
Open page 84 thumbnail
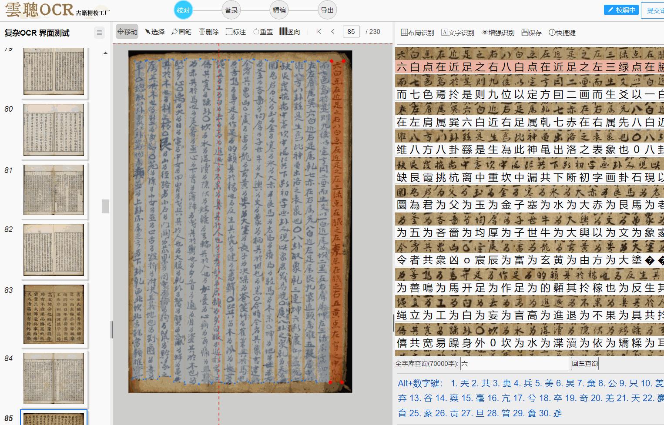[54, 378]
